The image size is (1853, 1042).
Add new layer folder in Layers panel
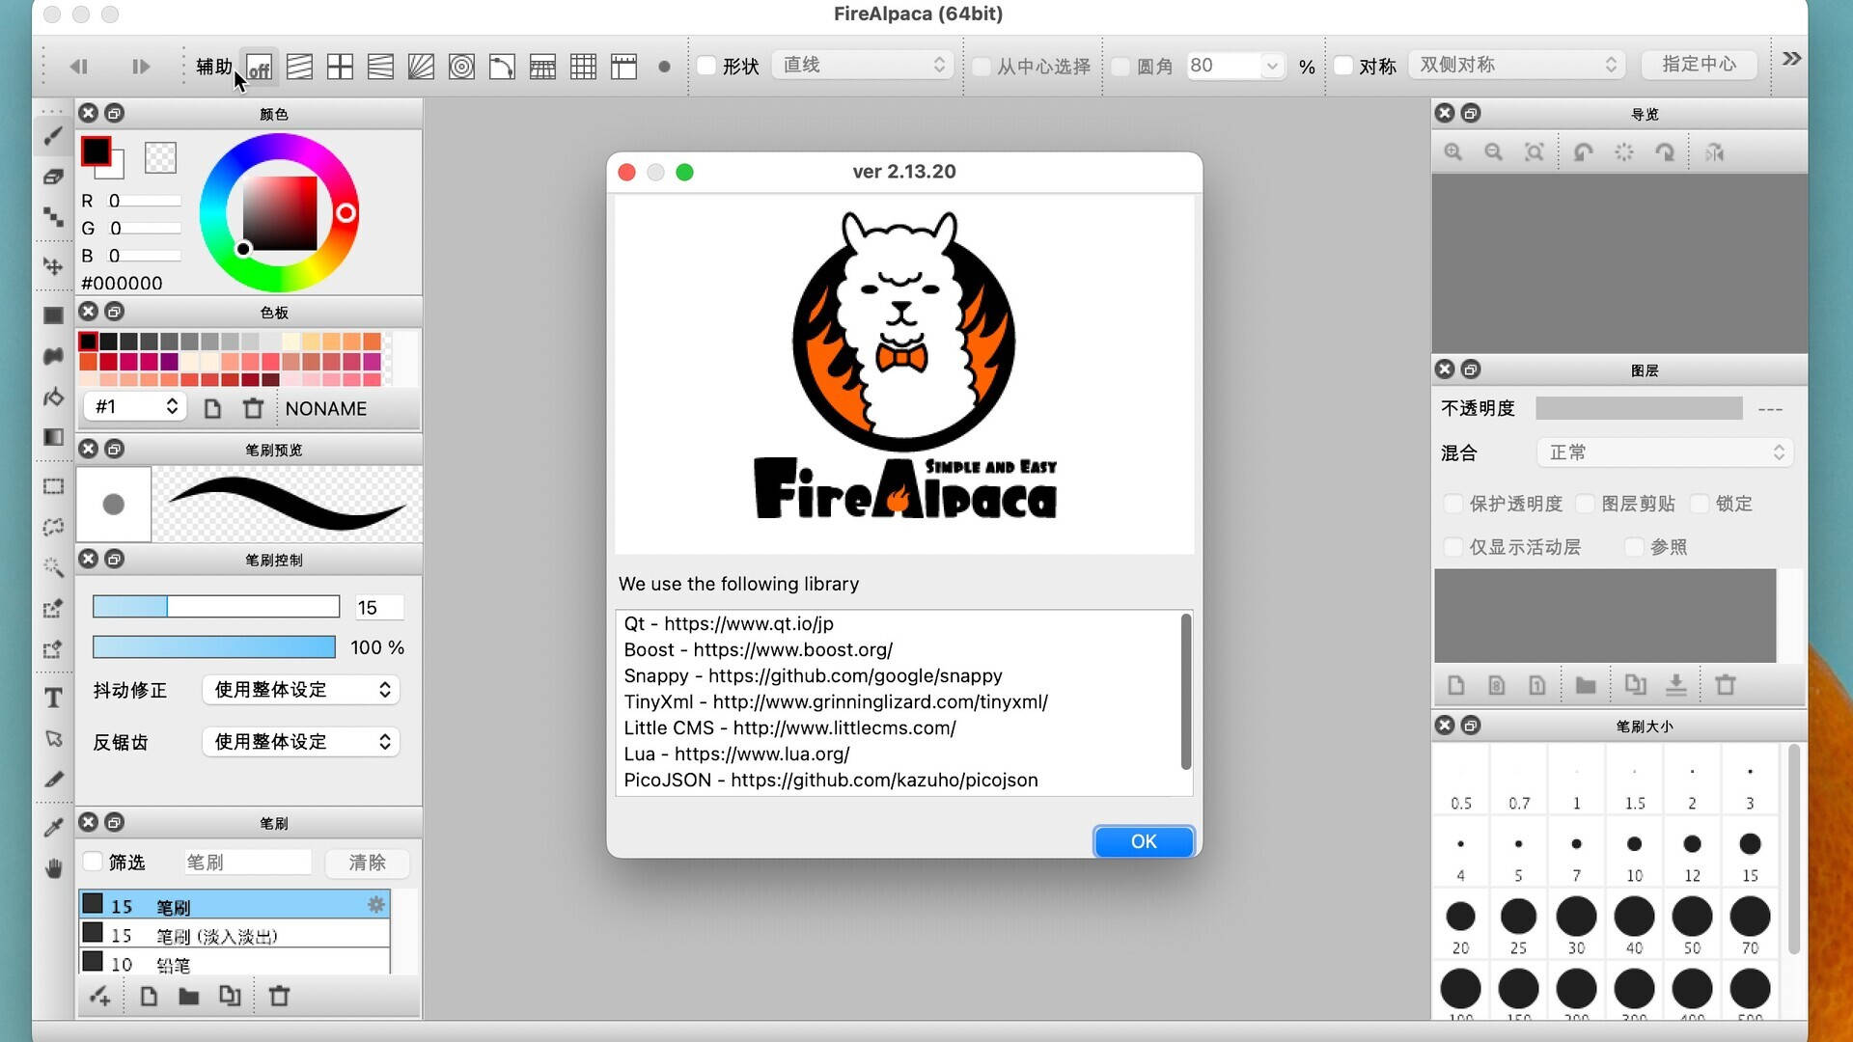[1586, 685]
